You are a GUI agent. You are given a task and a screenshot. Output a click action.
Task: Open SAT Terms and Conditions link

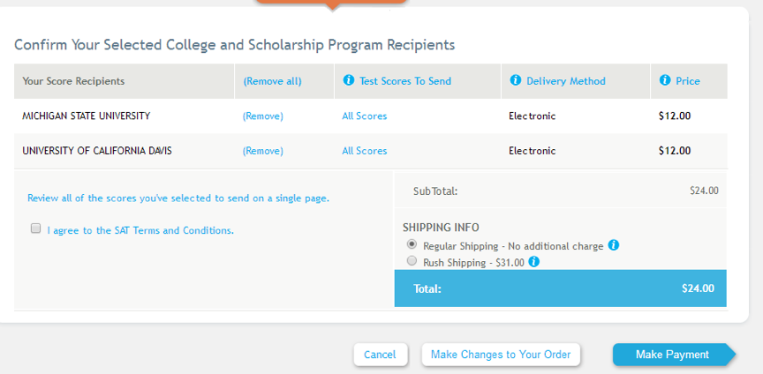click(140, 230)
